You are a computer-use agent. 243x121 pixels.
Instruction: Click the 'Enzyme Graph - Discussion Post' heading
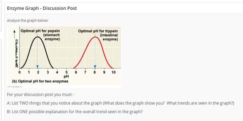42,8
